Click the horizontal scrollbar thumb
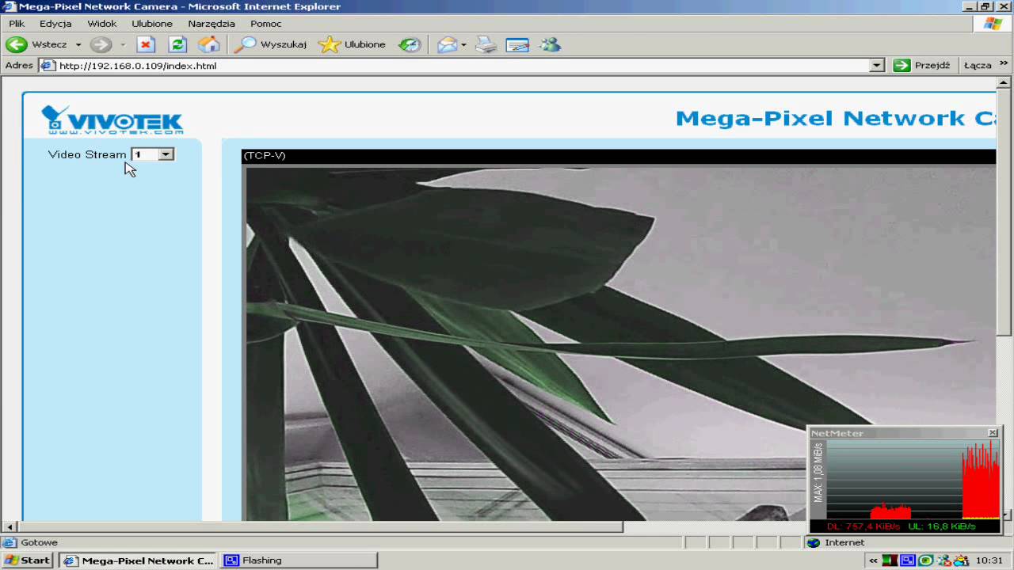 click(320, 527)
